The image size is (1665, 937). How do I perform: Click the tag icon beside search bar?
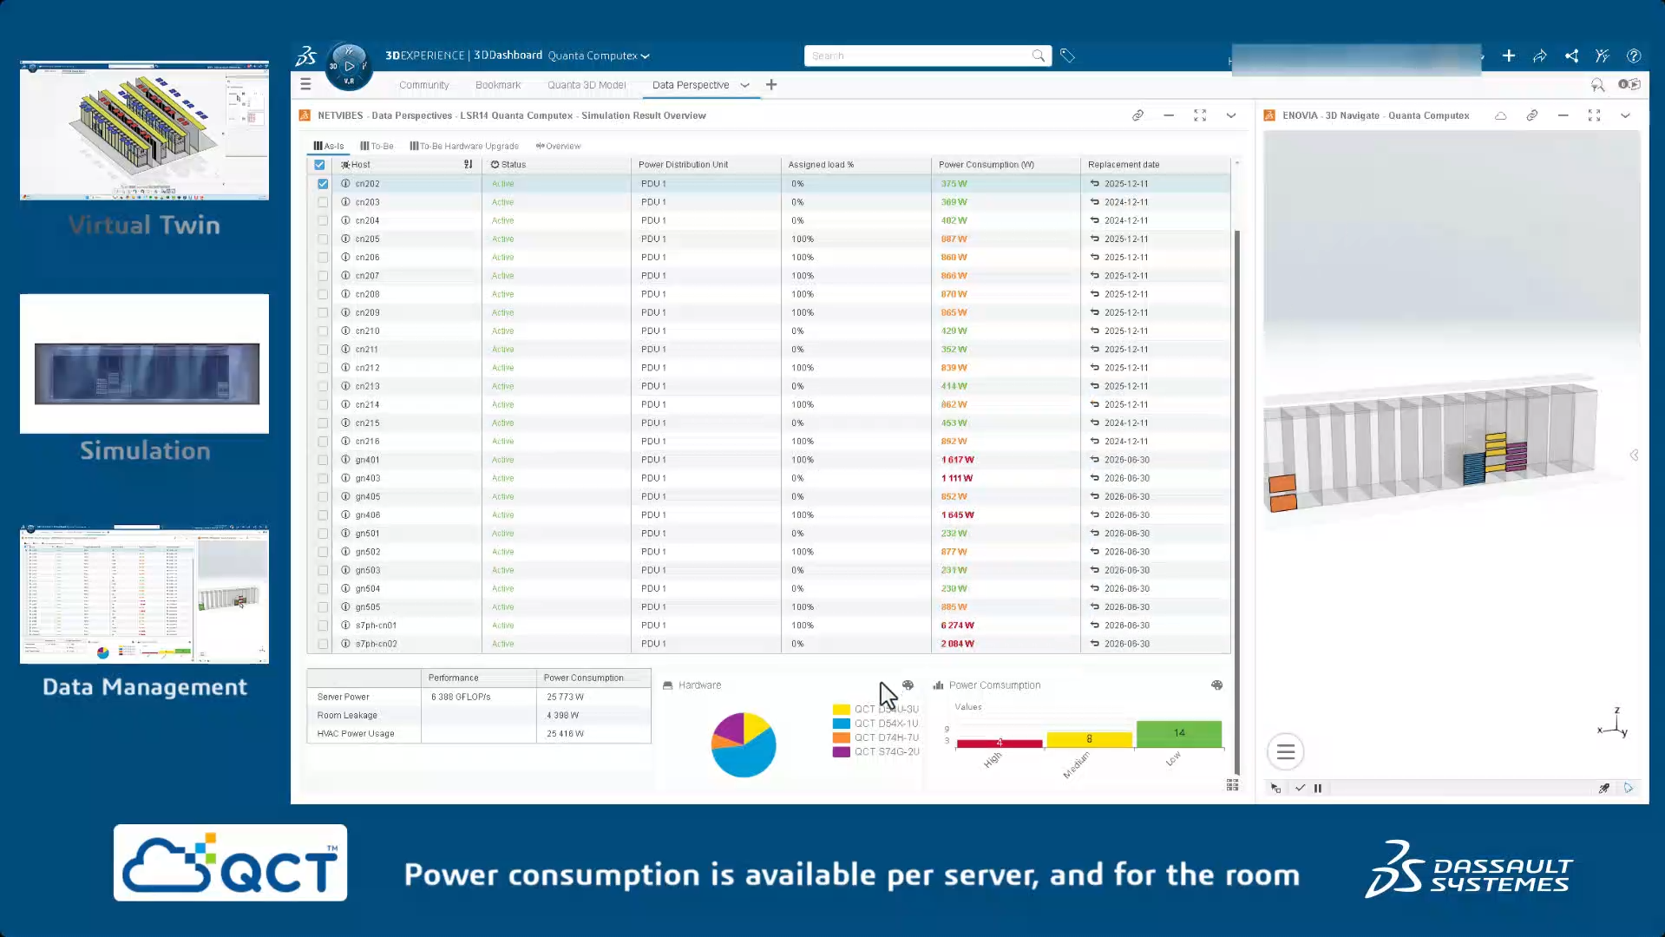[x=1067, y=56]
